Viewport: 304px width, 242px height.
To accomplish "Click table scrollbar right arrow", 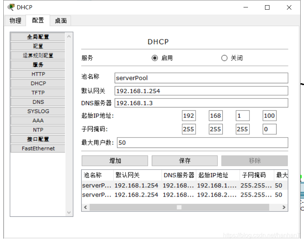I will [284, 207].
